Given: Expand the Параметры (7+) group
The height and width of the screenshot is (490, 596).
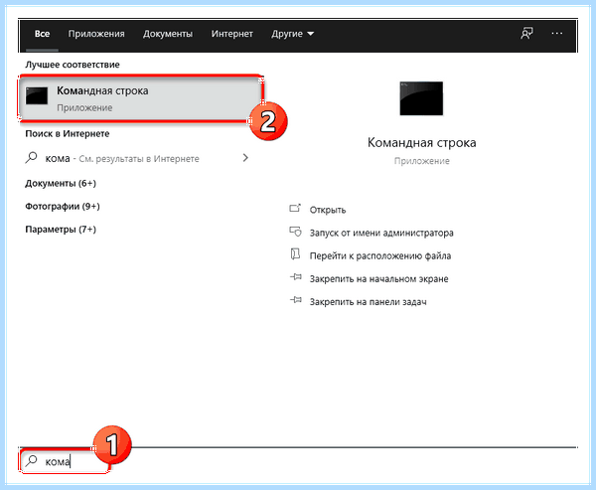Looking at the screenshot, I should tap(61, 230).
